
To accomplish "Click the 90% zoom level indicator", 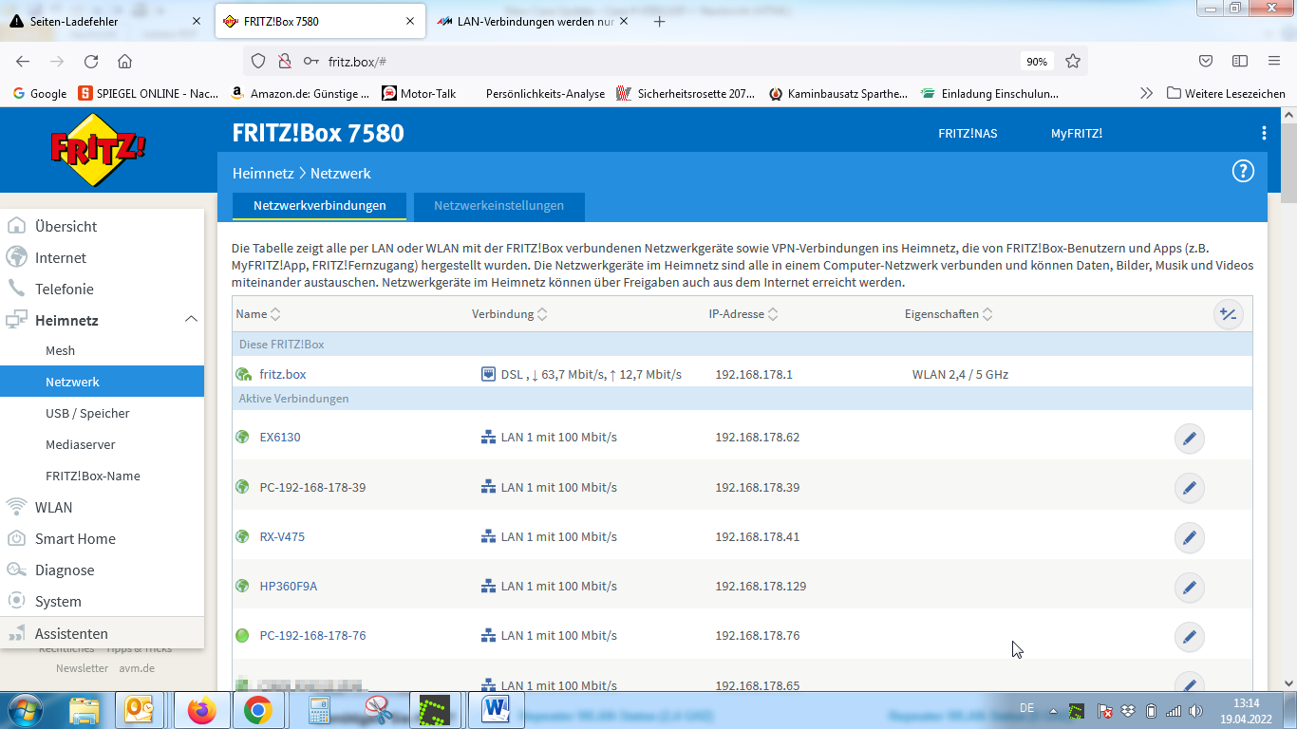I will tap(1037, 62).
